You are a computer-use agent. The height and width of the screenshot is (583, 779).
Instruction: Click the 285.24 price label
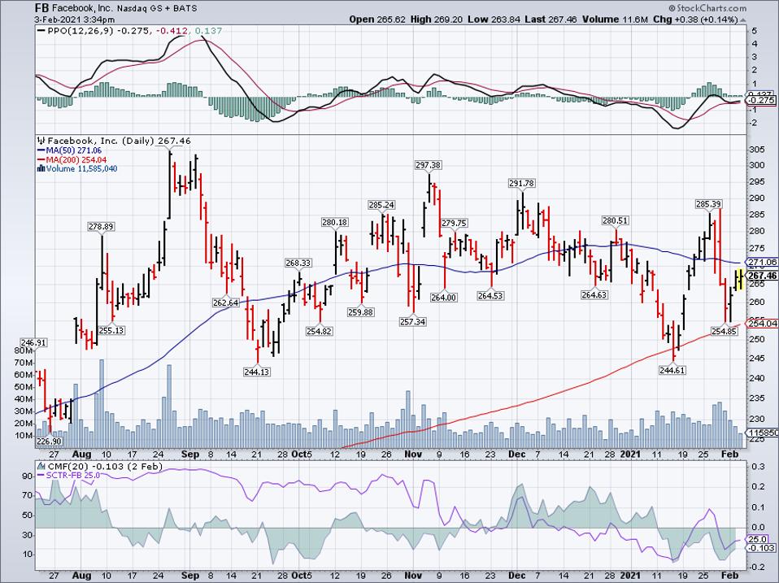381,205
